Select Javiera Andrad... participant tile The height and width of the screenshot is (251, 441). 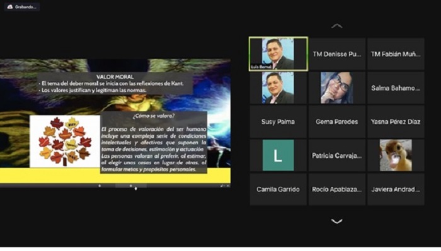pos(396,189)
